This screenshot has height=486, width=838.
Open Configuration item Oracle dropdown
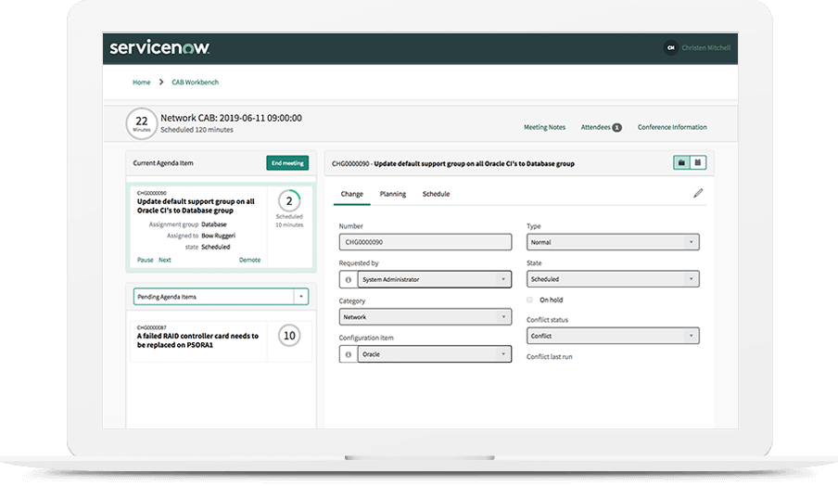click(x=434, y=354)
